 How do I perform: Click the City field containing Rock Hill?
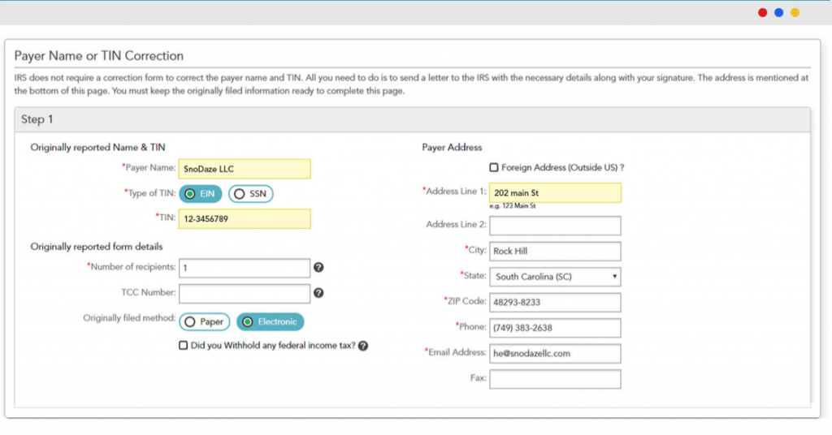click(555, 251)
